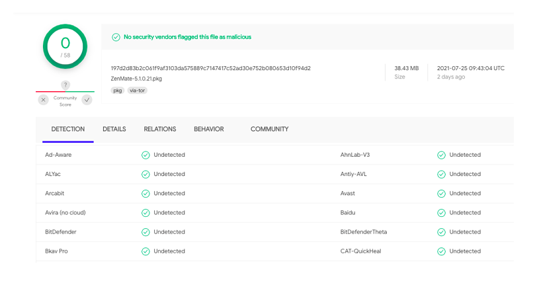Viewport: 533px width, 283px height.
Task: Click the 'Size' label under 38.43 MB
Action: 399,77
